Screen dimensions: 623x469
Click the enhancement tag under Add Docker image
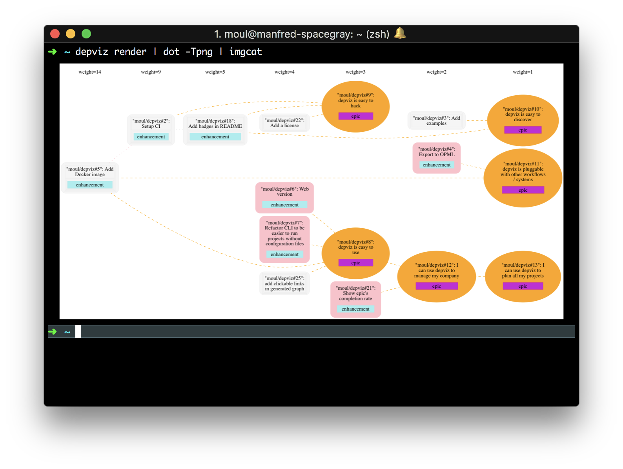tap(90, 185)
